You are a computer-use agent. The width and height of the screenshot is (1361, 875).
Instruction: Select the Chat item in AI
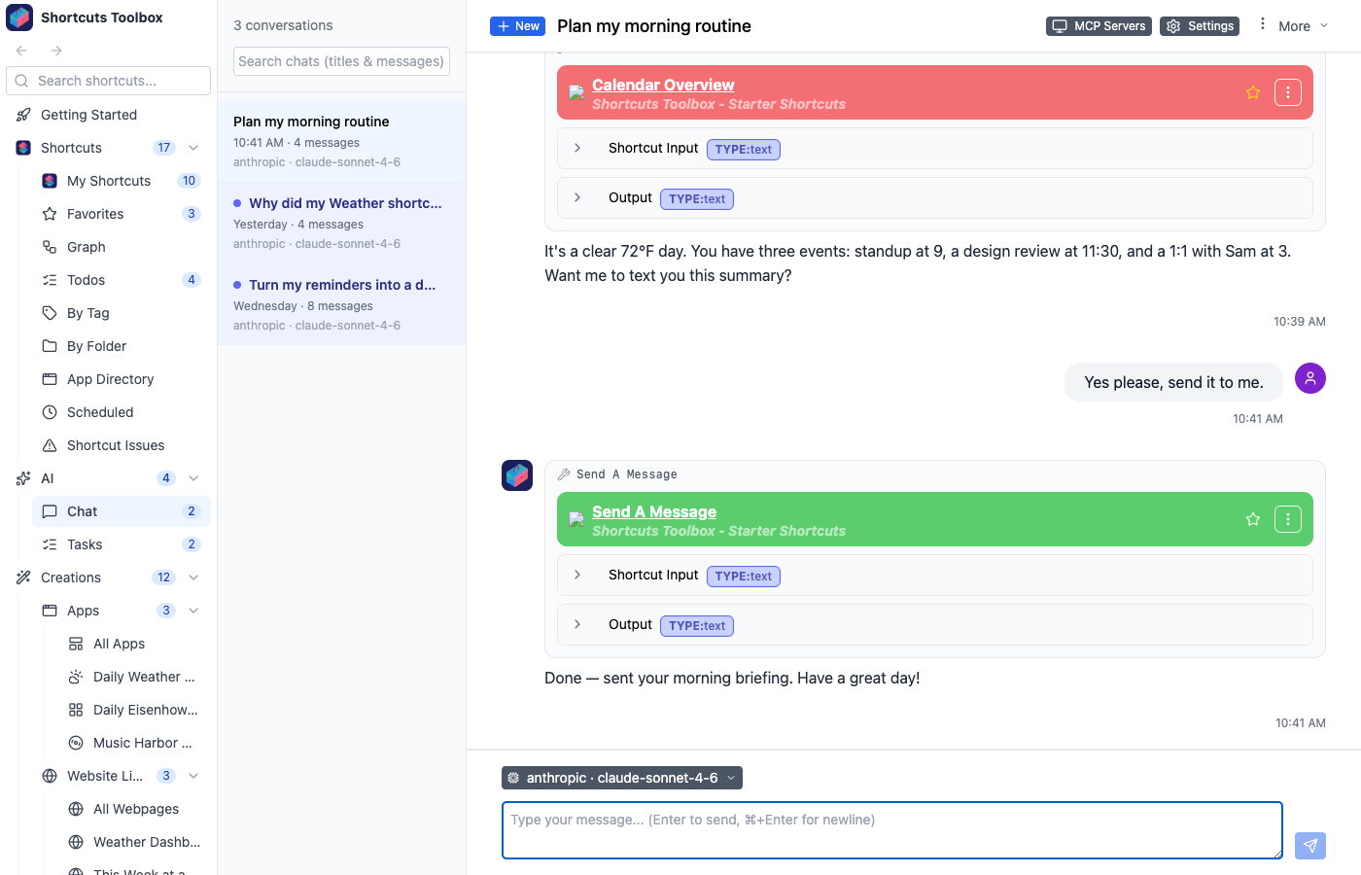tap(122, 511)
